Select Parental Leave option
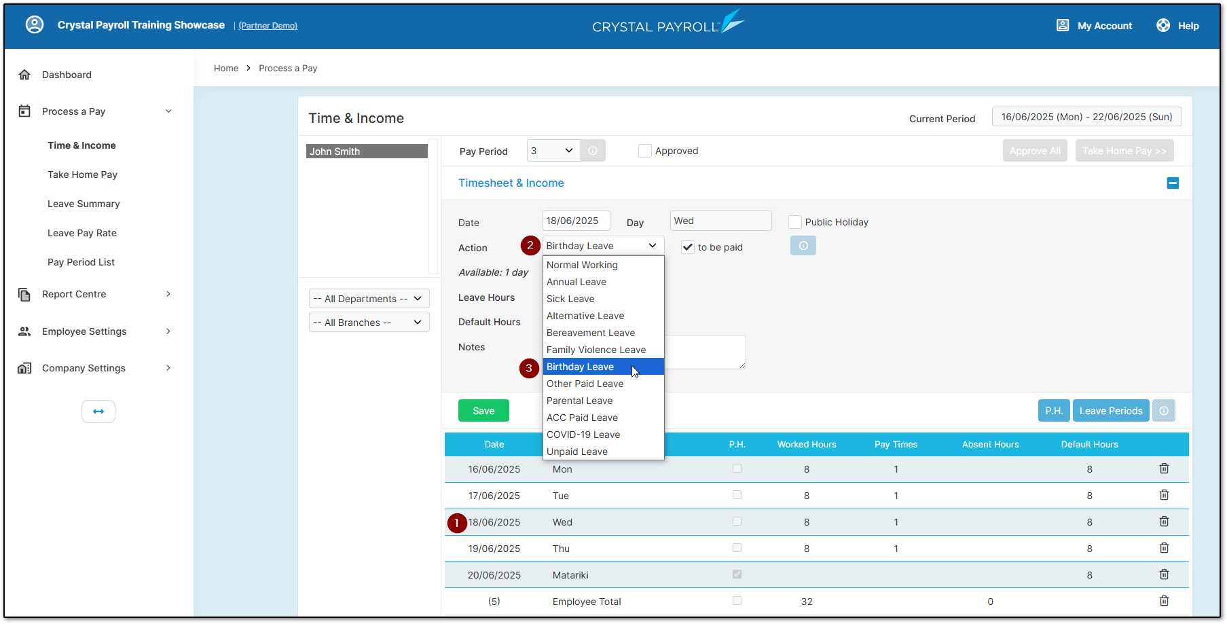 click(603, 401)
